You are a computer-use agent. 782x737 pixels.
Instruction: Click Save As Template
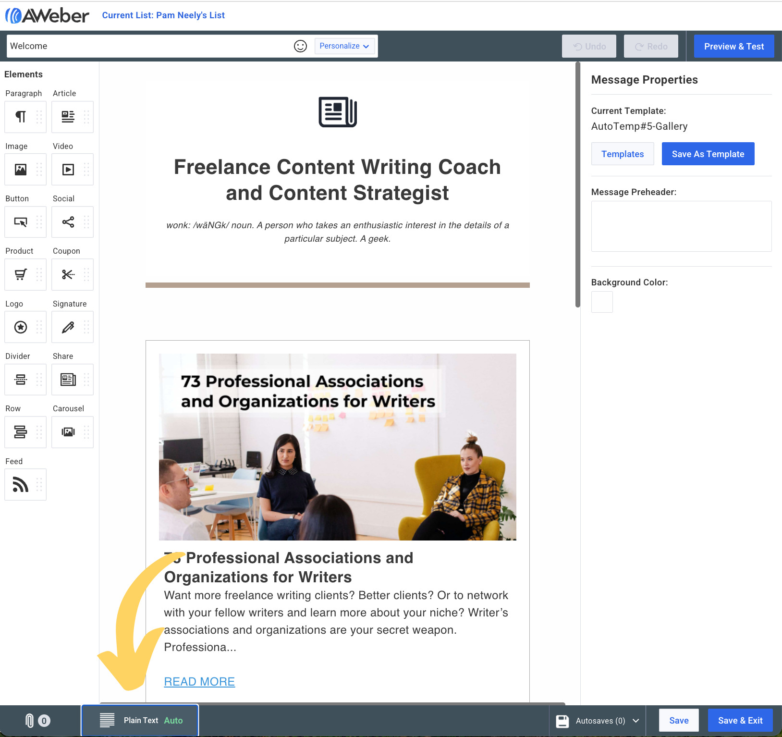pos(708,154)
